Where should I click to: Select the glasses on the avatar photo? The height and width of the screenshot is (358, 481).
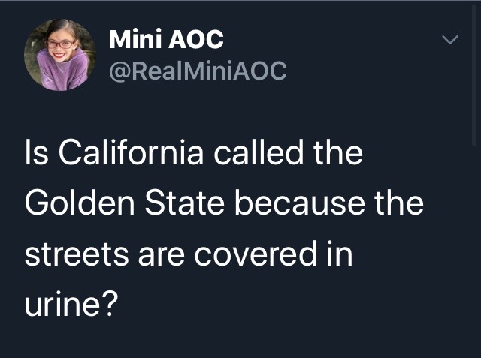pyautogui.click(x=62, y=44)
